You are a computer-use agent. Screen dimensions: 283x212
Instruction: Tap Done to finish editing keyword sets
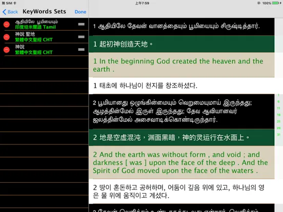tap(80, 12)
